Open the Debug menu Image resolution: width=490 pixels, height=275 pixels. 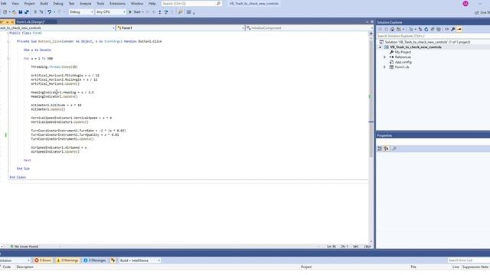[x=58, y=3]
